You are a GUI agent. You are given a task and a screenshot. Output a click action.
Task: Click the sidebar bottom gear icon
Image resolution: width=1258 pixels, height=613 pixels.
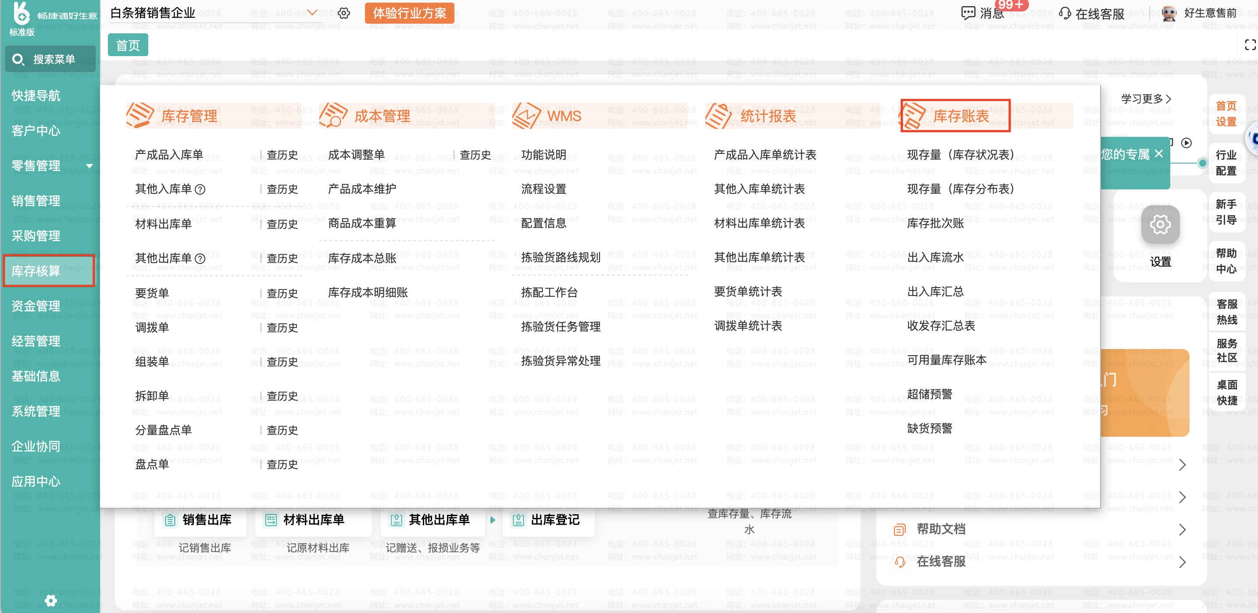pyautogui.click(x=50, y=600)
